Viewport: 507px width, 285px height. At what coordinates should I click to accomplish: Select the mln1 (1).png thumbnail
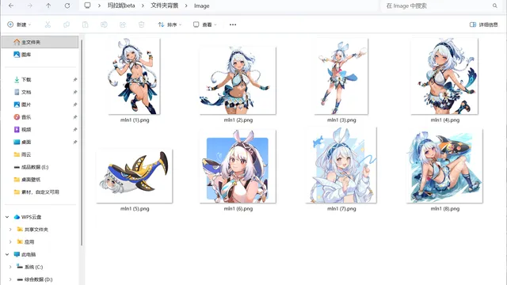pyautogui.click(x=134, y=76)
